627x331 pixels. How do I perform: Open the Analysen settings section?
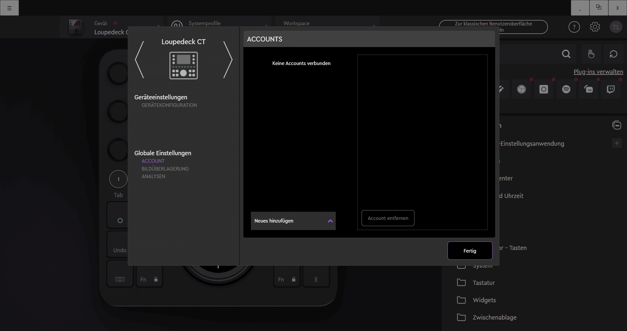click(153, 176)
